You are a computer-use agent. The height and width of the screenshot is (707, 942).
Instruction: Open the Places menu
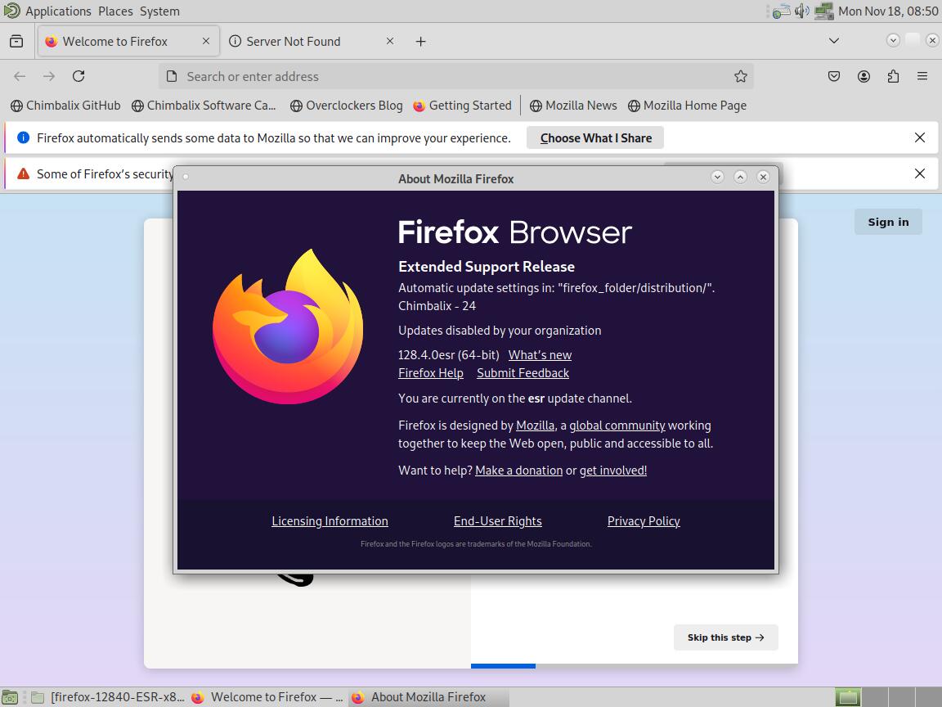point(115,11)
